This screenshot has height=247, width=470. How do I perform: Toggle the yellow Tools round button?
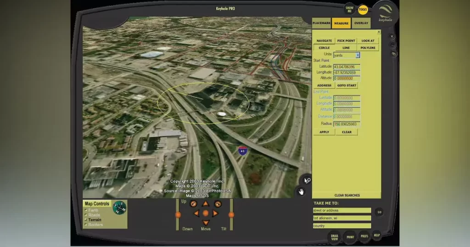tap(363, 10)
